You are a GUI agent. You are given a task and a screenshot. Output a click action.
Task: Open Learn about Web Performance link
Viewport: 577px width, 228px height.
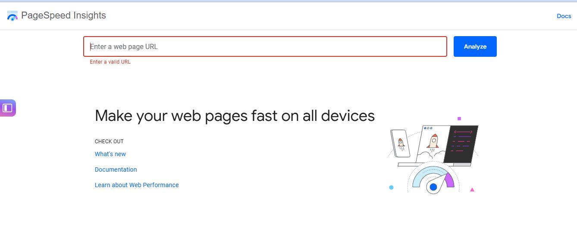(x=137, y=185)
